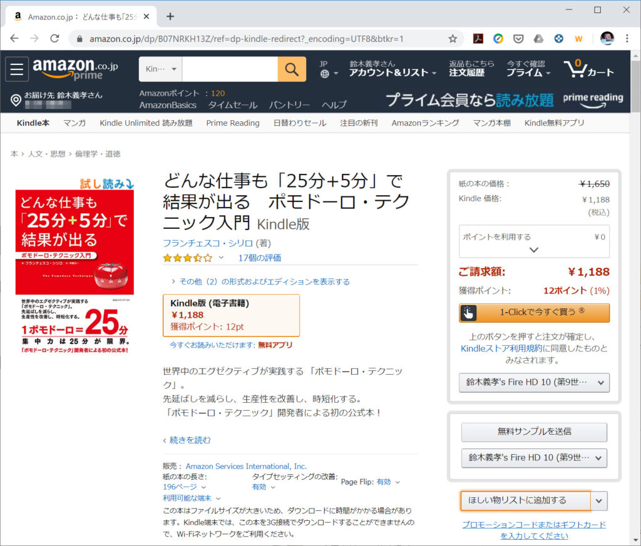Go back to the previous page
This screenshot has height=546, width=641.
14,39
